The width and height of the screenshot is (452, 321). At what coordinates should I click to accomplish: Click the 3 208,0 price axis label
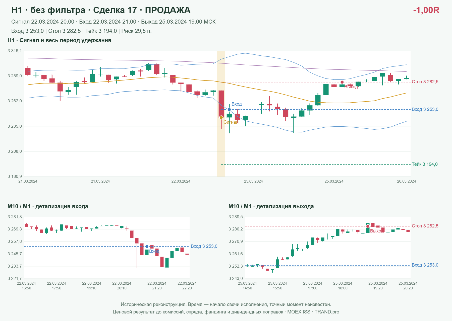tap(15, 151)
